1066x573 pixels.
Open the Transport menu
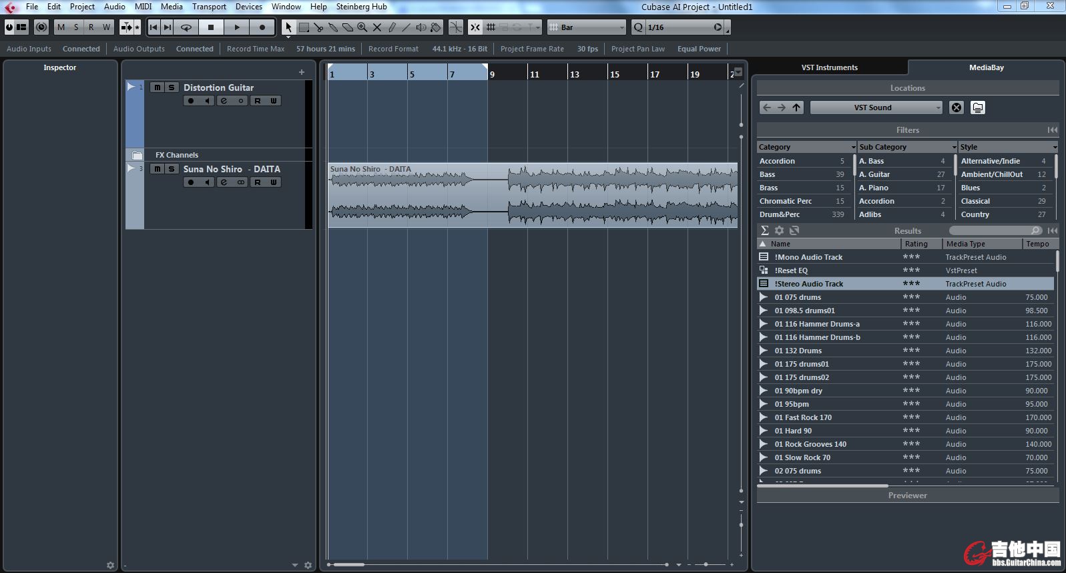click(x=210, y=7)
